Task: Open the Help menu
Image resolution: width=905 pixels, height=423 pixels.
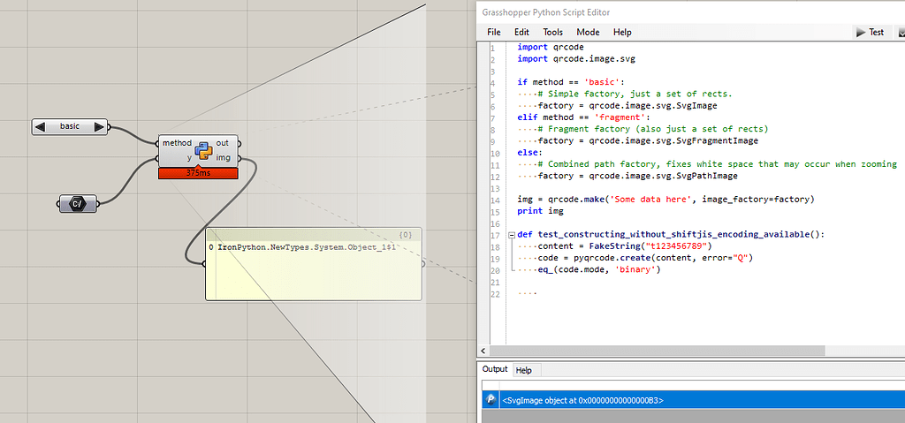Action: [x=622, y=33]
